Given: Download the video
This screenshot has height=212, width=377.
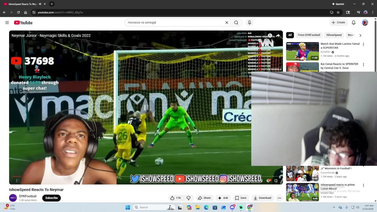Looking at the screenshot, I should [262, 198].
